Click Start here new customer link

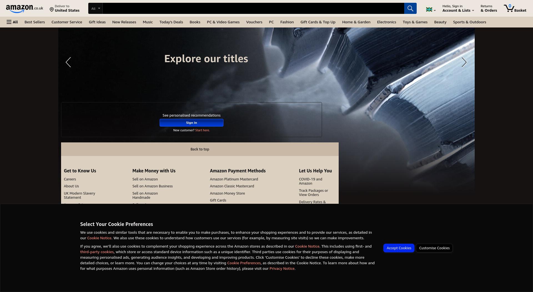click(x=202, y=130)
